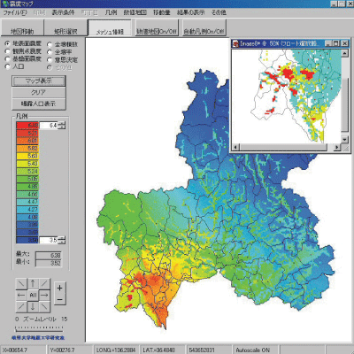
Task: Pan map down with the down arrow
Action: (x=33, y=306)
